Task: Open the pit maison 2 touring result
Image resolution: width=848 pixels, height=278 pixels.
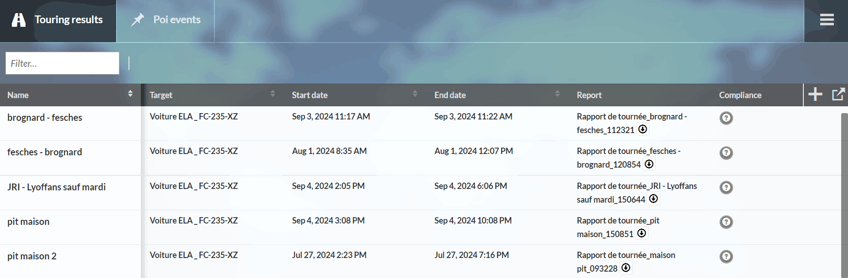Action: coord(32,256)
